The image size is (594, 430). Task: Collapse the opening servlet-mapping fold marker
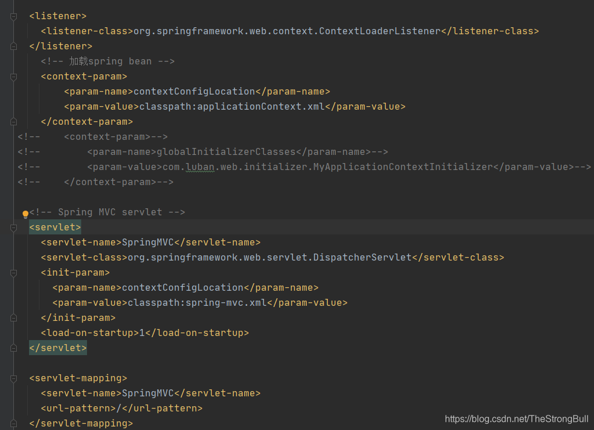(14, 378)
